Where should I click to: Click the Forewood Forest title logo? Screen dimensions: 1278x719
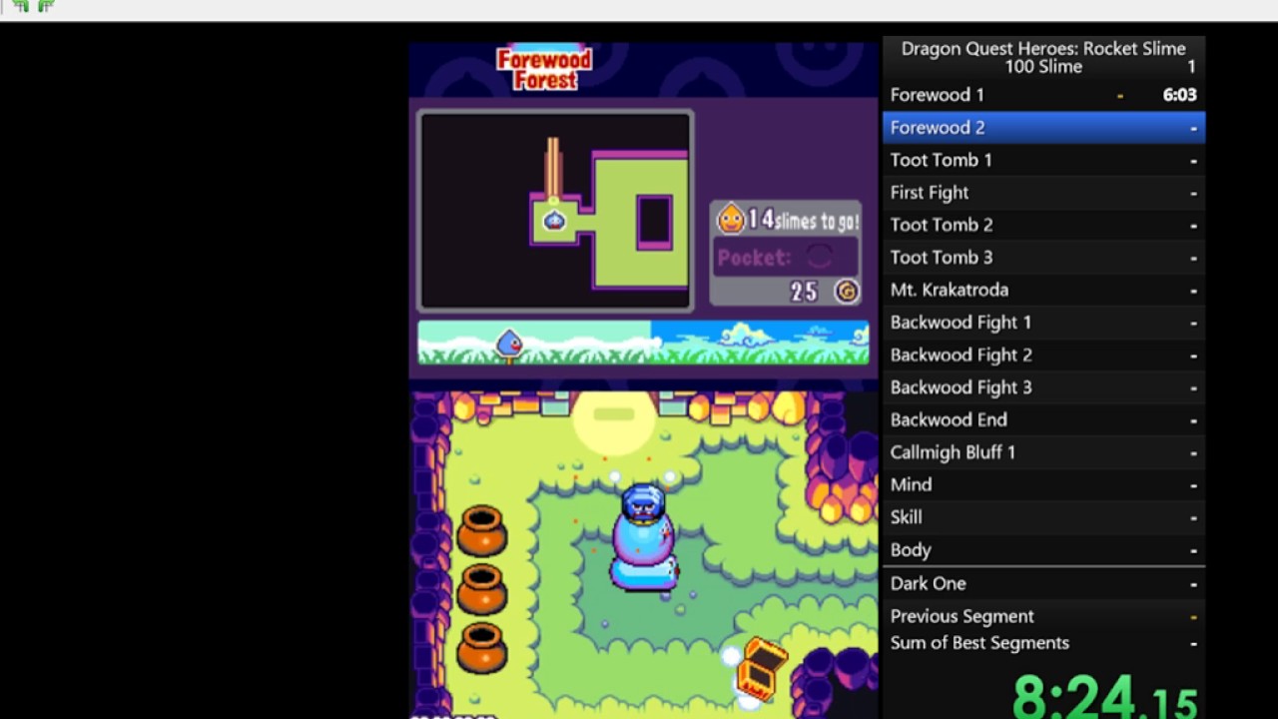coord(545,69)
